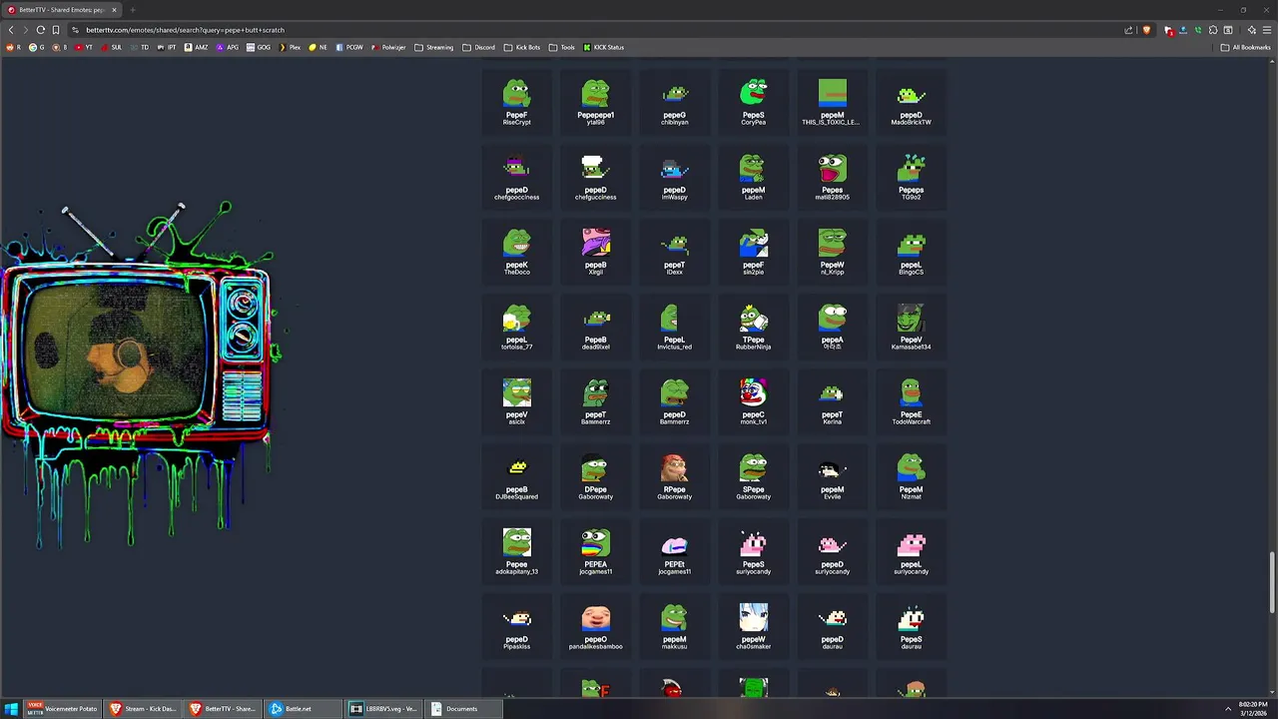The image size is (1278, 719).
Task: Reload the page with the refresh button
Action: pos(40,30)
